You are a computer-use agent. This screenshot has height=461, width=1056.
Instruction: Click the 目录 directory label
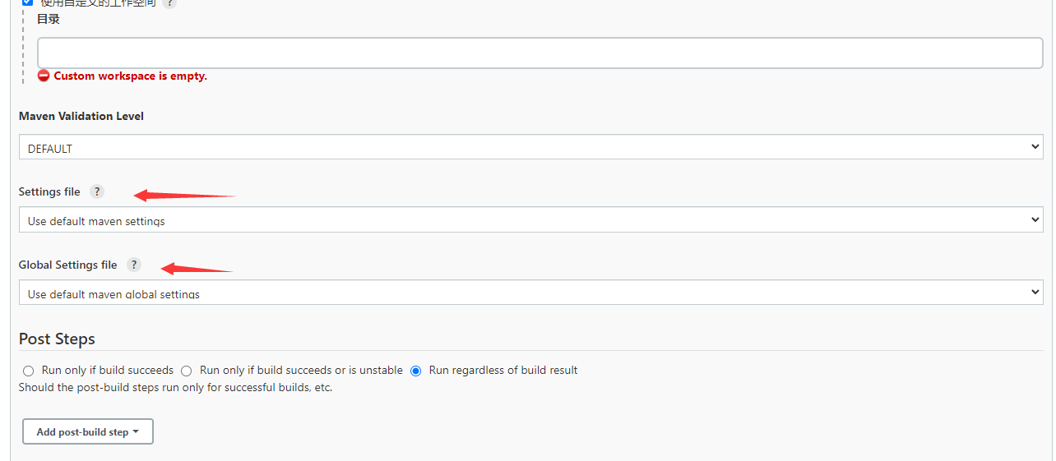(49, 19)
